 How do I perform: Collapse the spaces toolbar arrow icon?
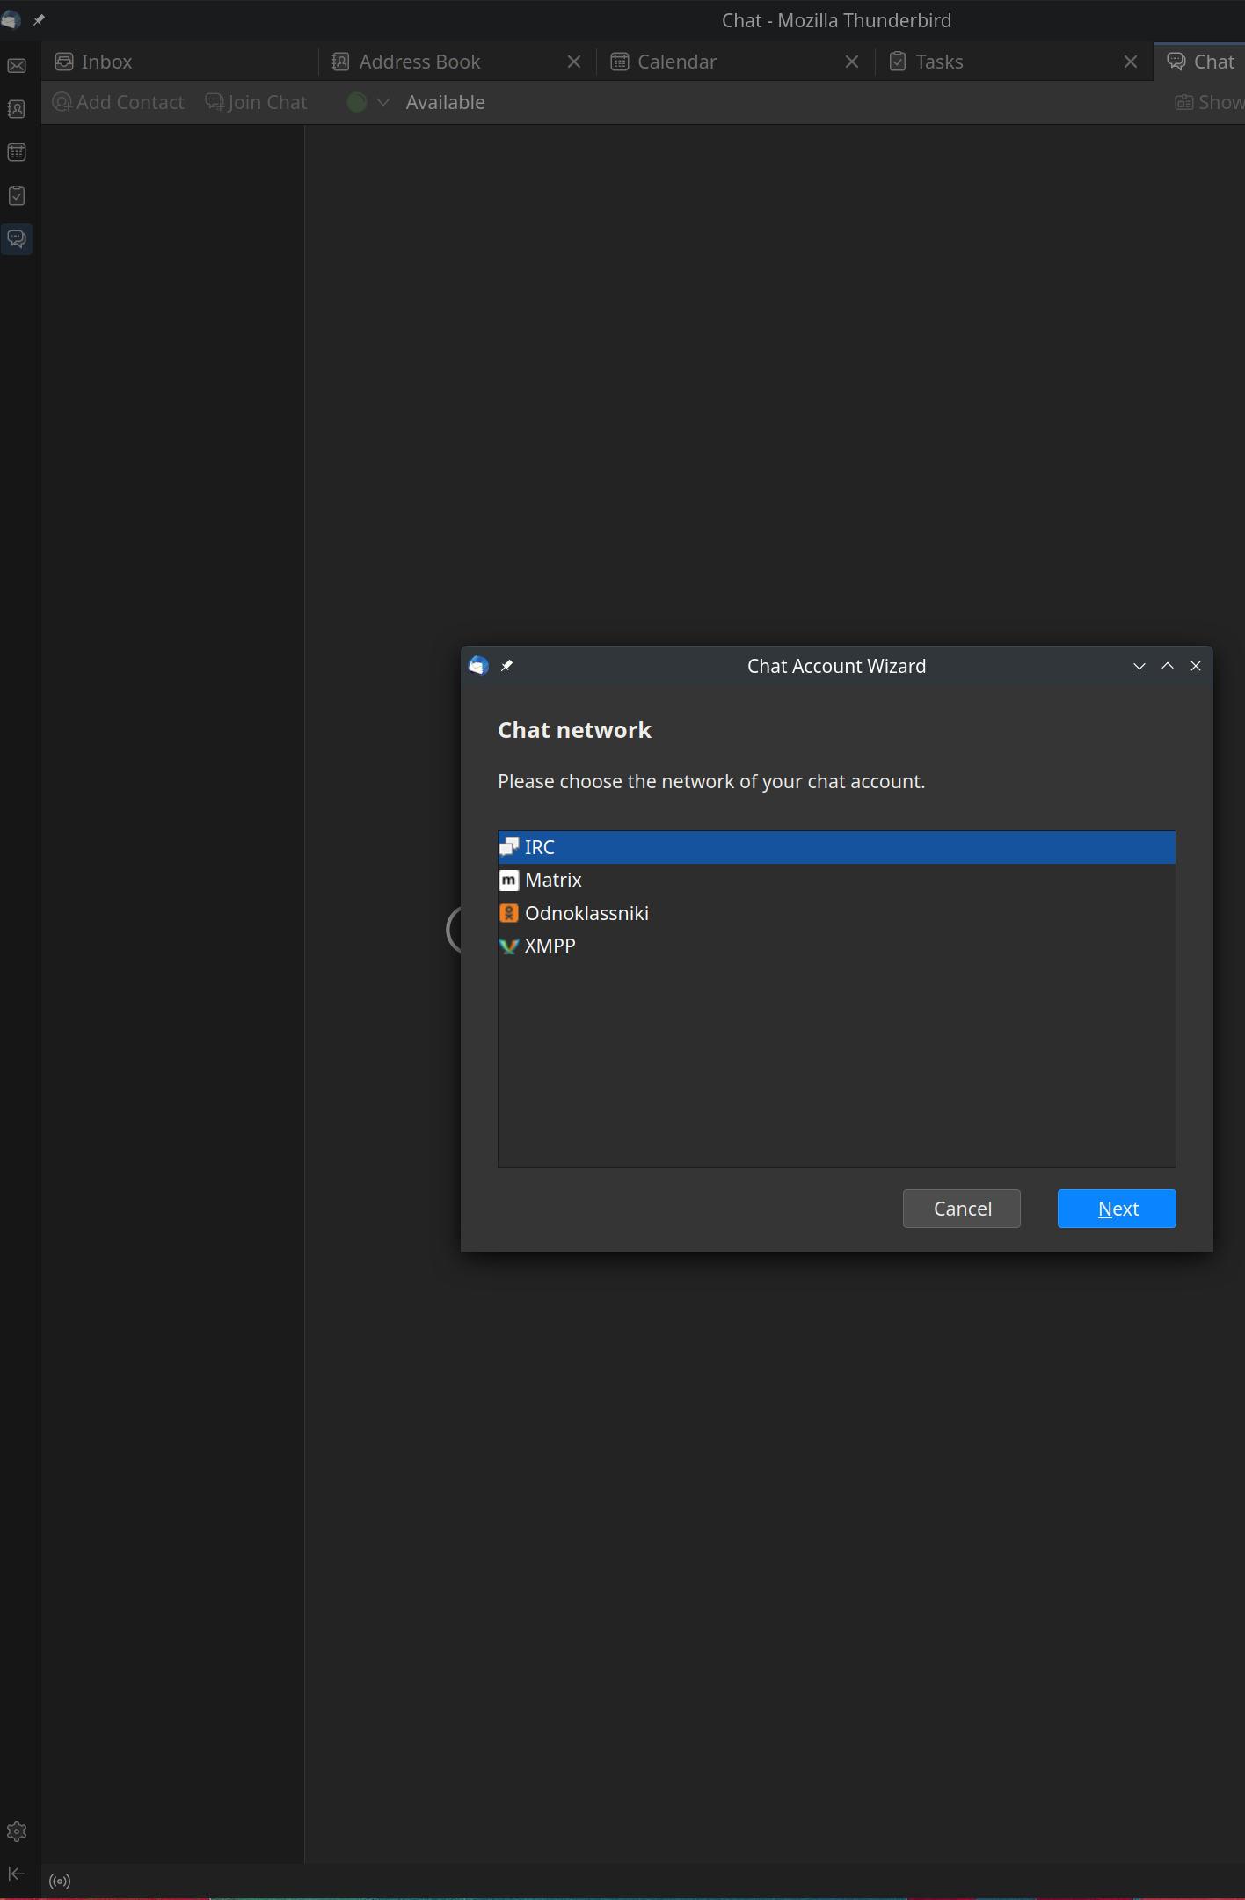17,1874
